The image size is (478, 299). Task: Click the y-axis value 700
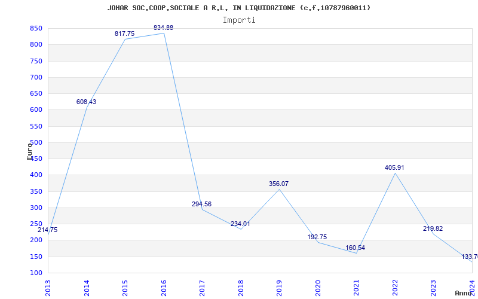click(x=36, y=78)
